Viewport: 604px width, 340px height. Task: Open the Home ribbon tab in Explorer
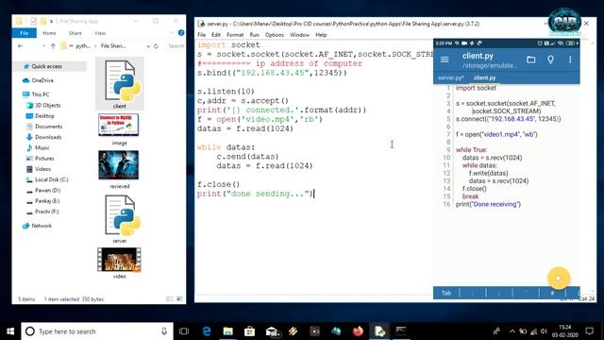(49, 33)
